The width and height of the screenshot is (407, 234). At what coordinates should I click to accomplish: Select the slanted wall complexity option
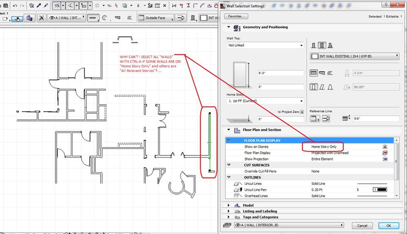(x=322, y=87)
